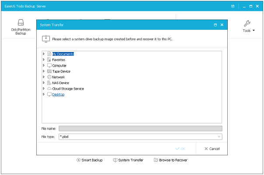The height and width of the screenshot is (175, 264).
Task: Select the NAS Device server icon
Action: point(49,83)
